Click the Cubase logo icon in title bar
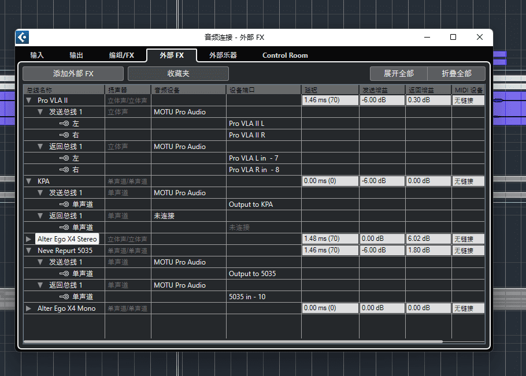Image resolution: width=526 pixels, height=376 pixels. (x=23, y=38)
